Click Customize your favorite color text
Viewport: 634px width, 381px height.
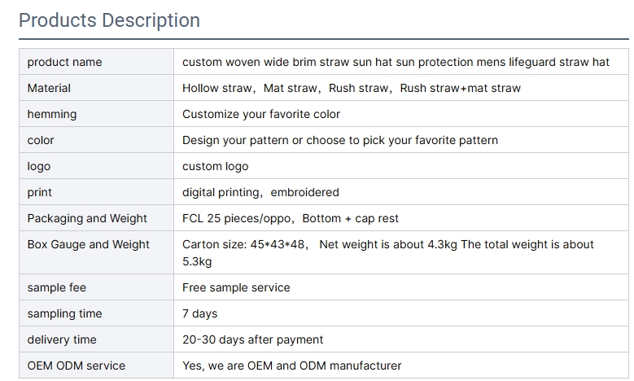tap(261, 114)
